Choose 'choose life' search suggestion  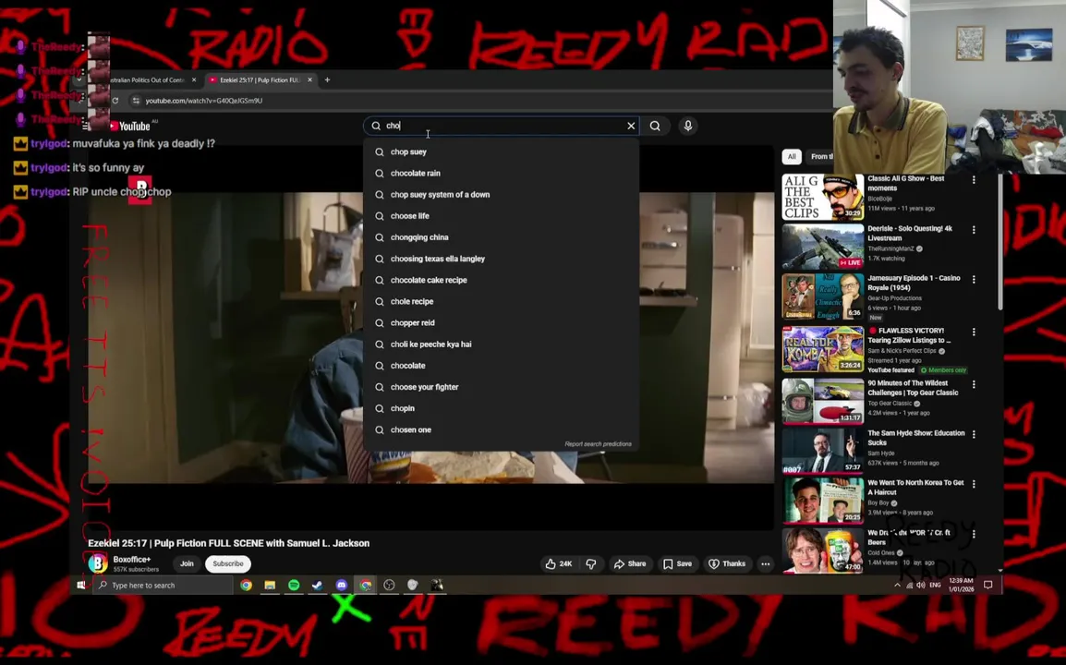[502, 216]
